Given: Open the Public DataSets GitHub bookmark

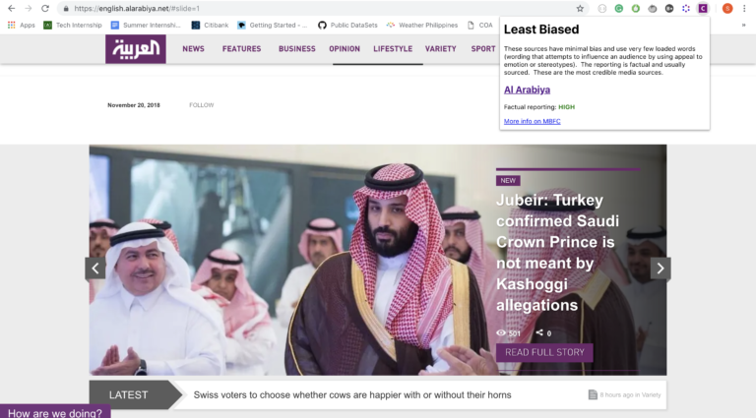Looking at the screenshot, I should coord(347,25).
